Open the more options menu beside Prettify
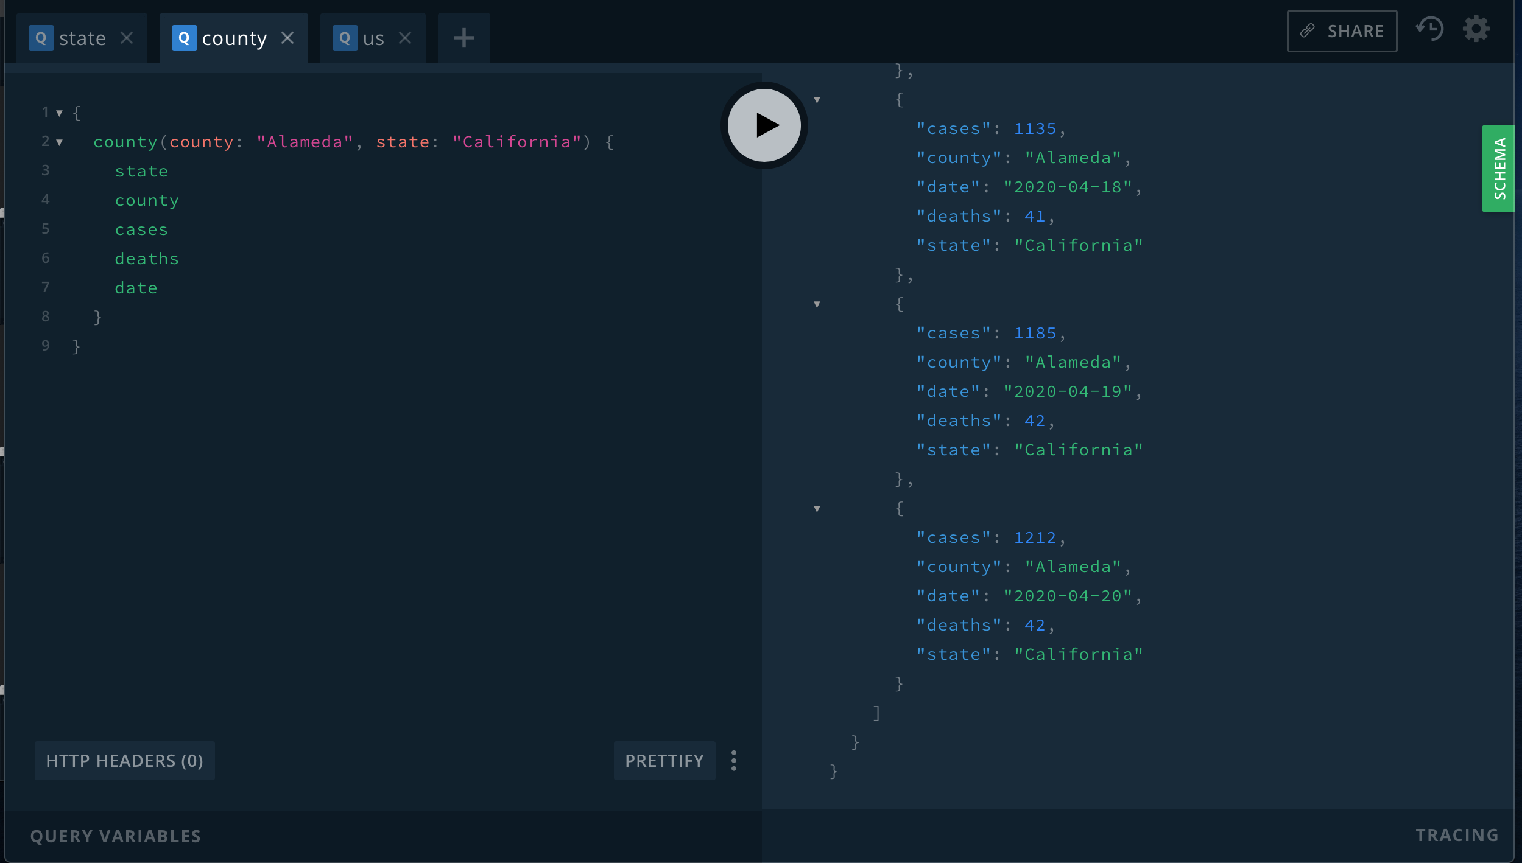The image size is (1522, 863). click(734, 761)
